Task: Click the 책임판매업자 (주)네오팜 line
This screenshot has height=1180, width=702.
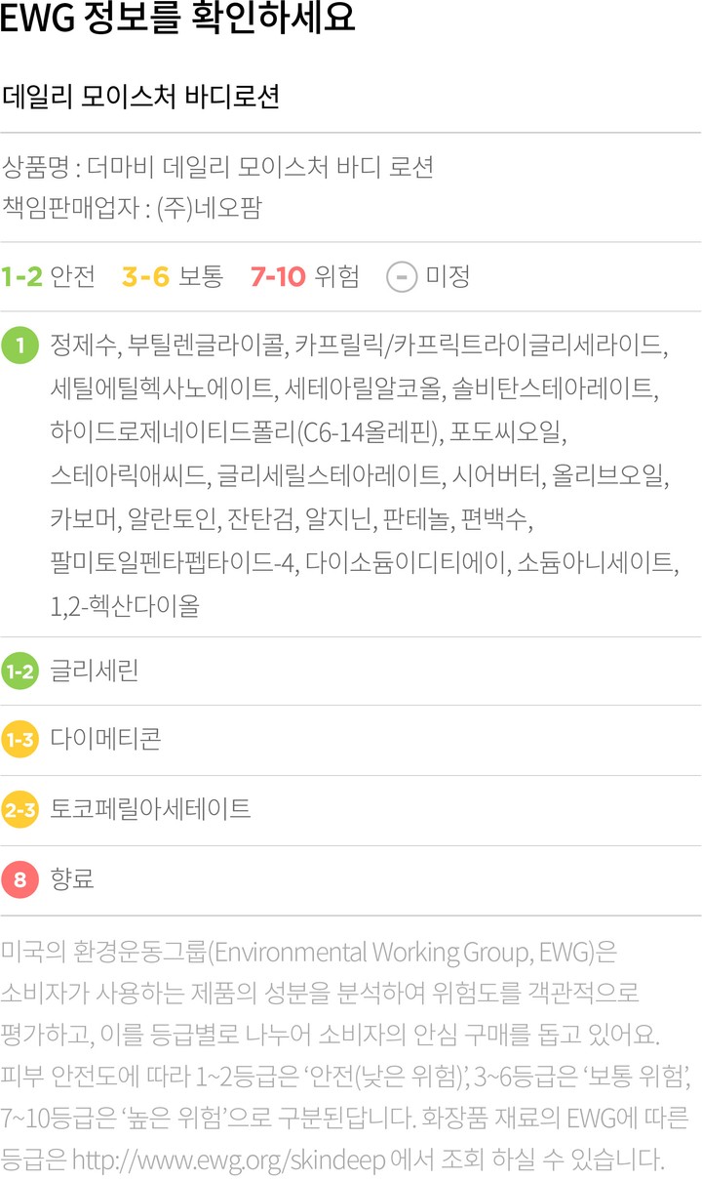Action: [x=132, y=207]
